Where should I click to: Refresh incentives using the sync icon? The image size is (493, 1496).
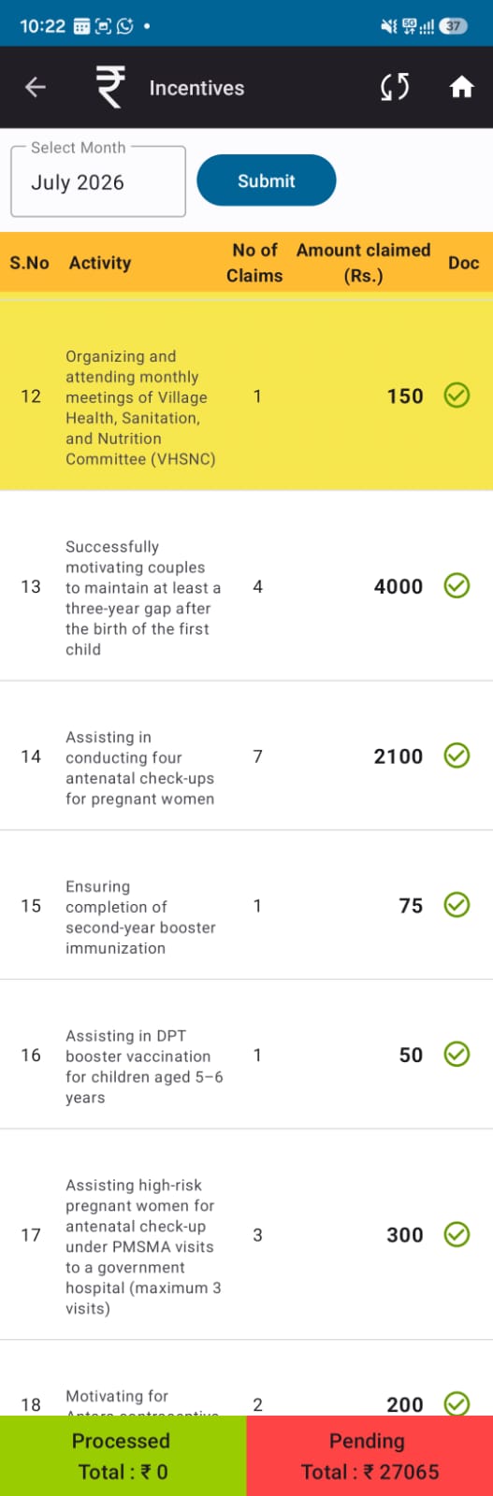[x=395, y=87]
